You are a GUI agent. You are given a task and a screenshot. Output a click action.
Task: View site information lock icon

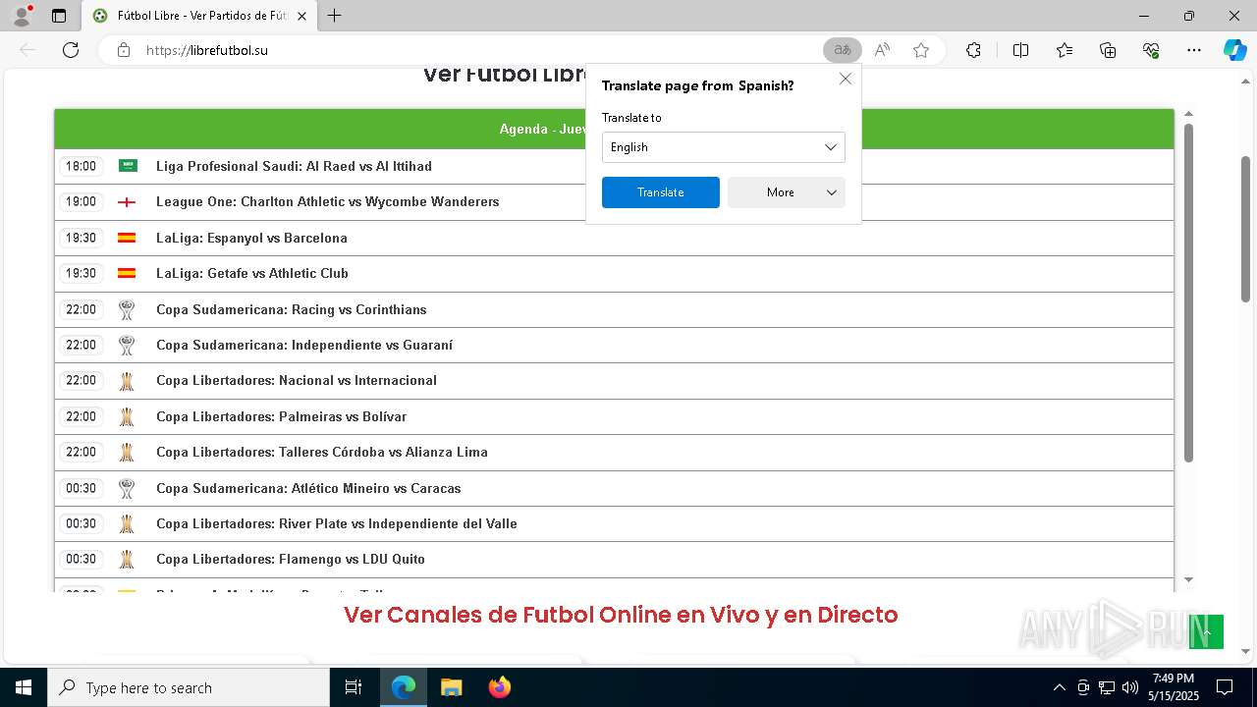(x=124, y=50)
